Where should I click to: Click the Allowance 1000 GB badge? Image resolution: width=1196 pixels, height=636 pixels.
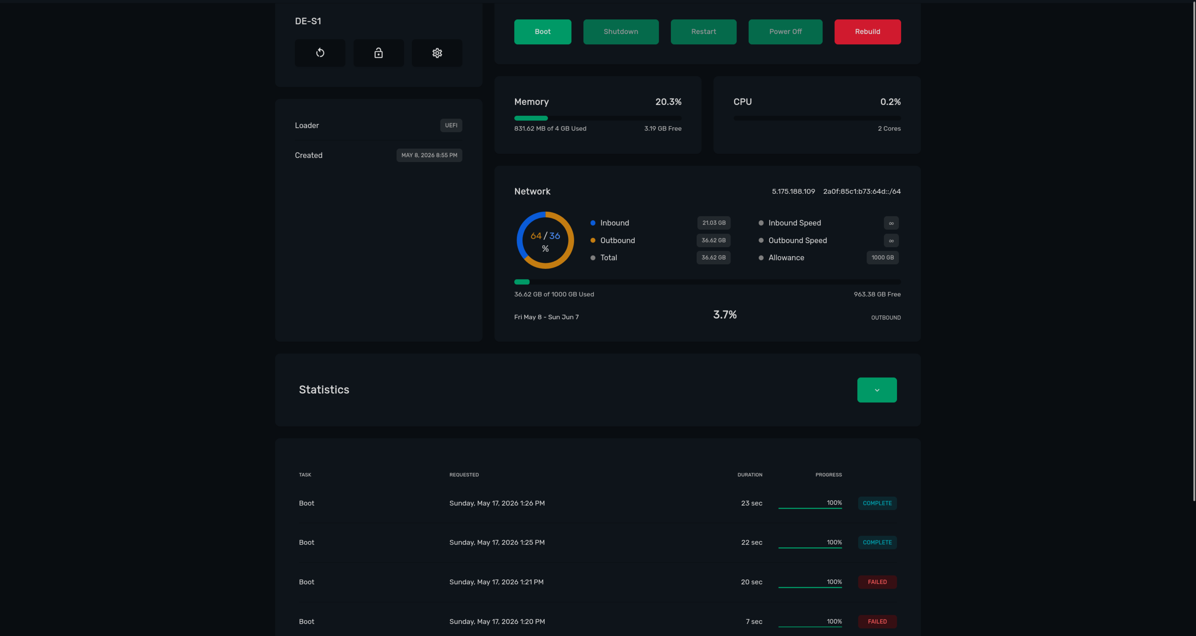883,257
